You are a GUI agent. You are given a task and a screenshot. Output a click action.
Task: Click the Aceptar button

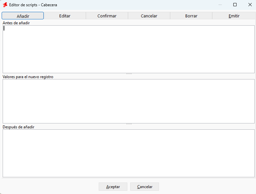pos(113,186)
